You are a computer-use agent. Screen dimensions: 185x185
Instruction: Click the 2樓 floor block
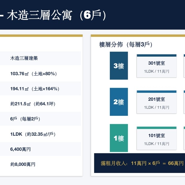119,102
